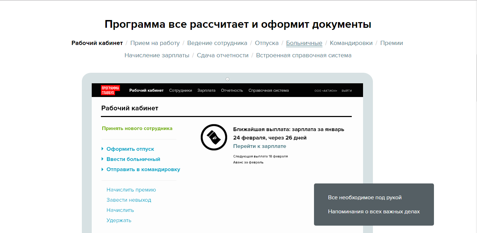Click the circular wallet payout icon
The height and width of the screenshot is (233, 477).
pyautogui.click(x=214, y=137)
